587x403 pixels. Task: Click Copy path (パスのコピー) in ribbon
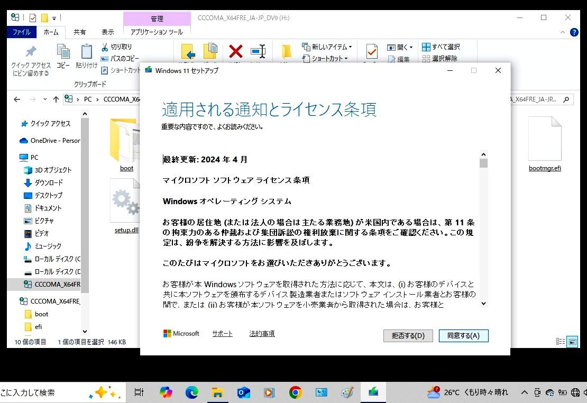[x=120, y=58]
